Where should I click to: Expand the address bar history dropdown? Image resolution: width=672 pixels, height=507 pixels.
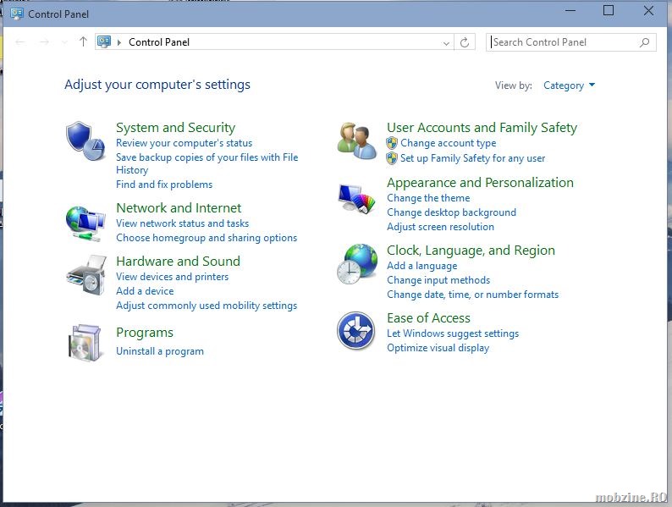point(446,42)
